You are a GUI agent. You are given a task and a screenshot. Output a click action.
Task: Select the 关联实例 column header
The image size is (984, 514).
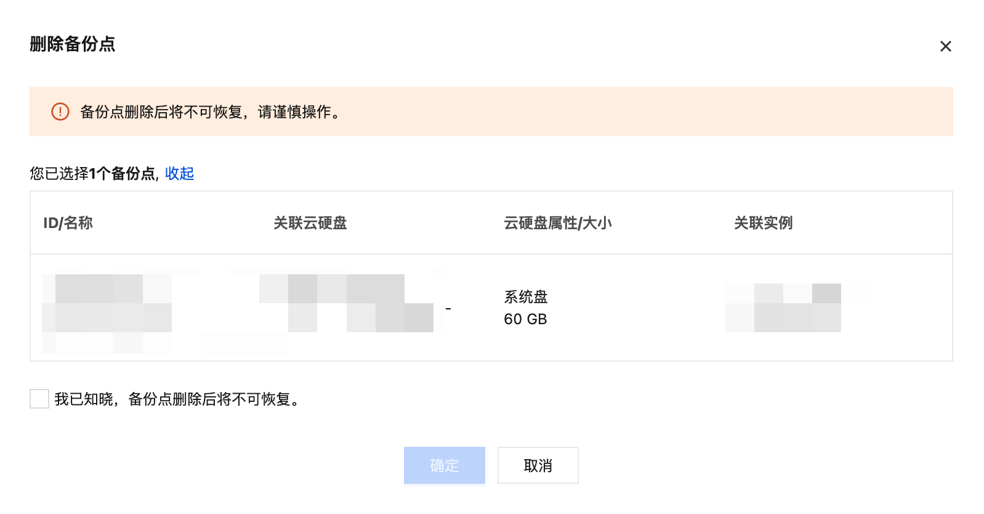click(x=763, y=223)
